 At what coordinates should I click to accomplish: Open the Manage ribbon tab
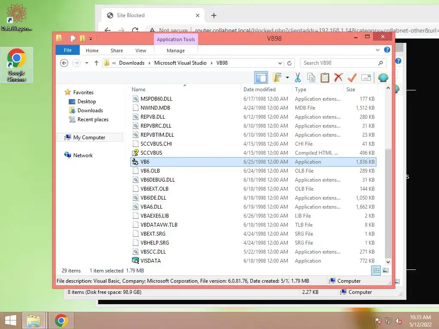176,51
